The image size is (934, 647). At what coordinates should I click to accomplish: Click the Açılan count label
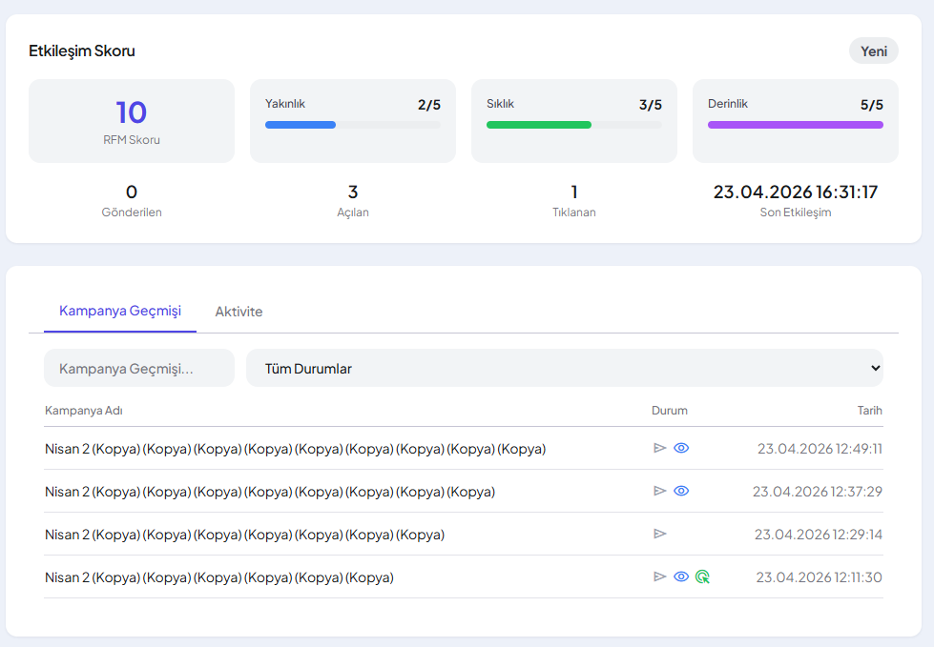pyautogui.click(x=353, y=212)
